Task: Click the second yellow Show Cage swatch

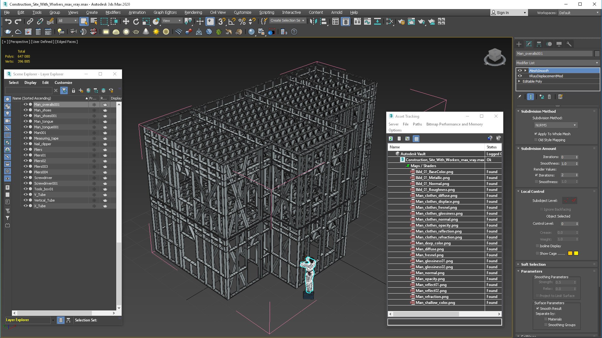Action: point(576,253)
